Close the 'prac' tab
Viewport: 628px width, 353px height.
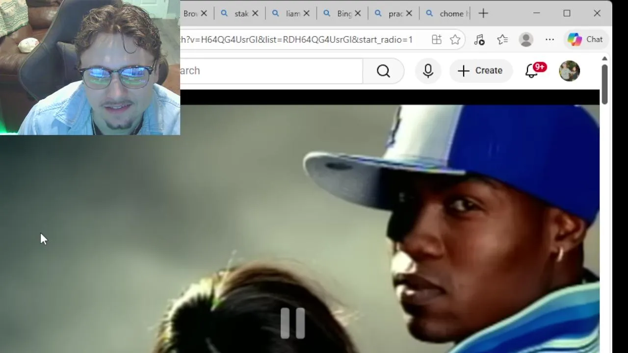click(x=409, y=14)
